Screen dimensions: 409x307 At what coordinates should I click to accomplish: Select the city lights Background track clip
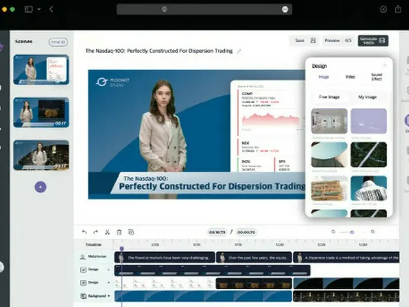coord(346,296)
